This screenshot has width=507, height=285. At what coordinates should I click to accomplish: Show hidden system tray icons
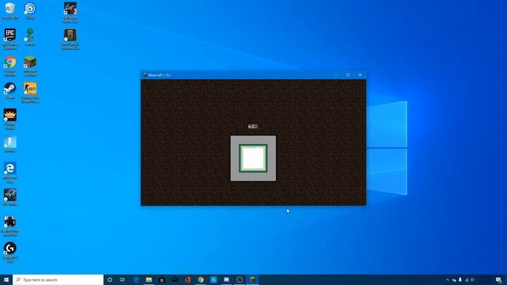tap(448, 279)
